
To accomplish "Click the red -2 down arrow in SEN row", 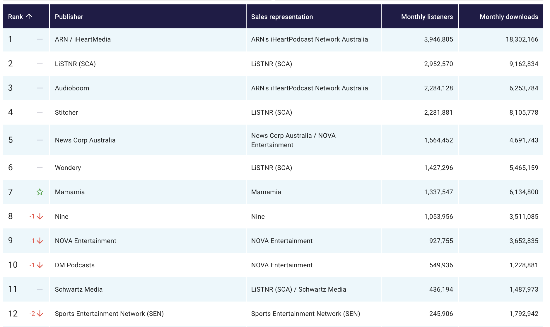I will coord(40,314).
